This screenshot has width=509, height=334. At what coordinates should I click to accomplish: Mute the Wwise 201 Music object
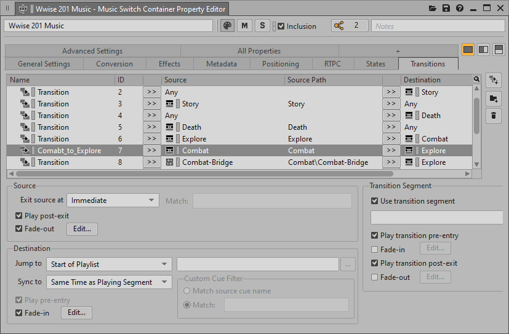pos(244,26)
